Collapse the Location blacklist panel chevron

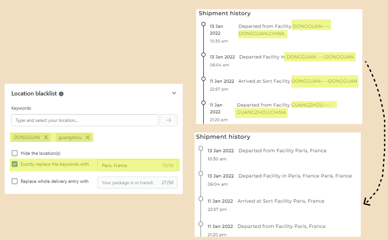(174, 93)
